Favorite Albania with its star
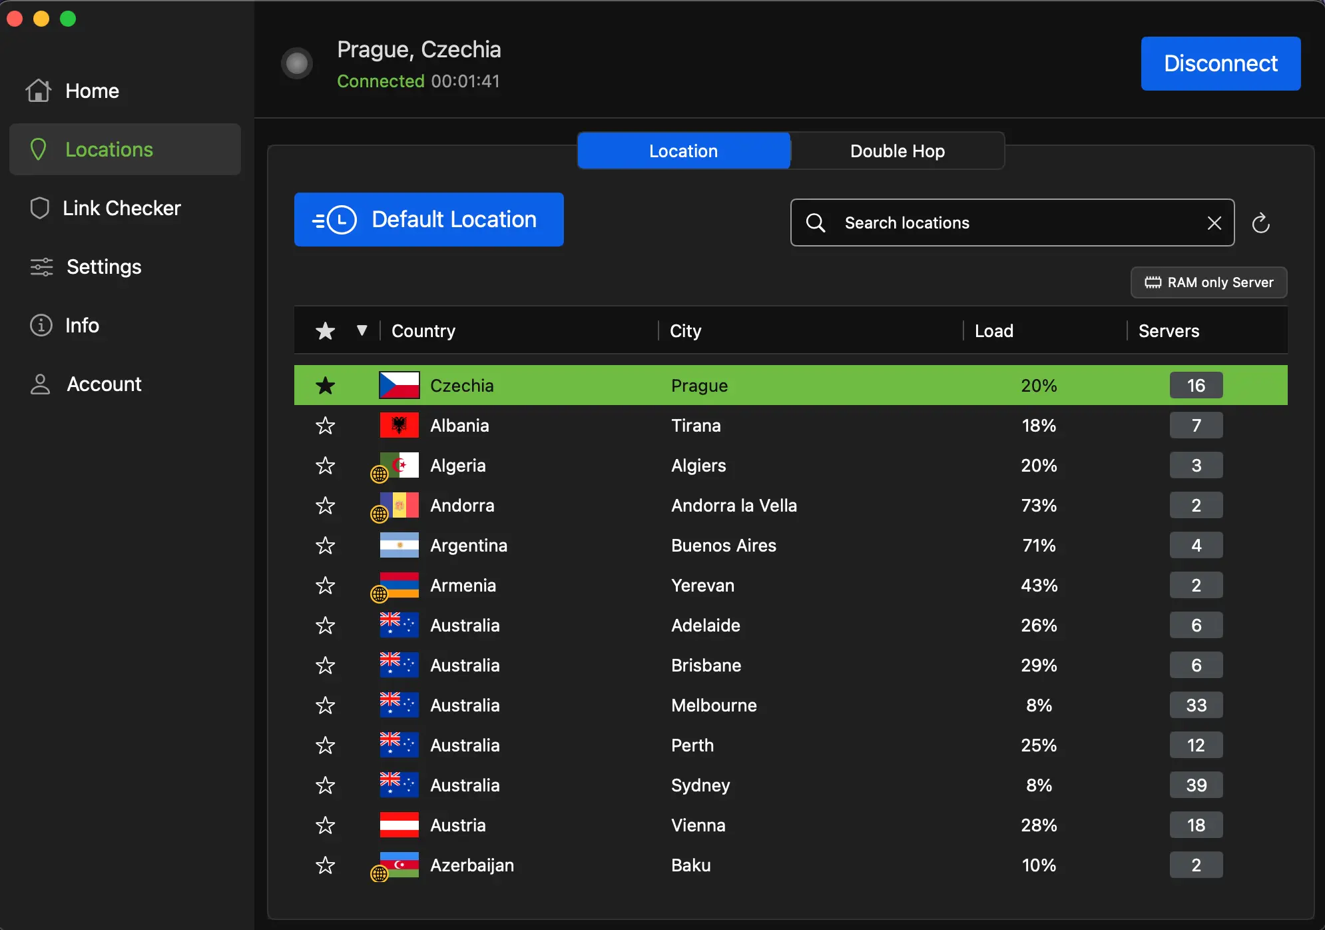The width and height of the screenshot is (1325, 930). pyautogui.click(x=325, y=425)
